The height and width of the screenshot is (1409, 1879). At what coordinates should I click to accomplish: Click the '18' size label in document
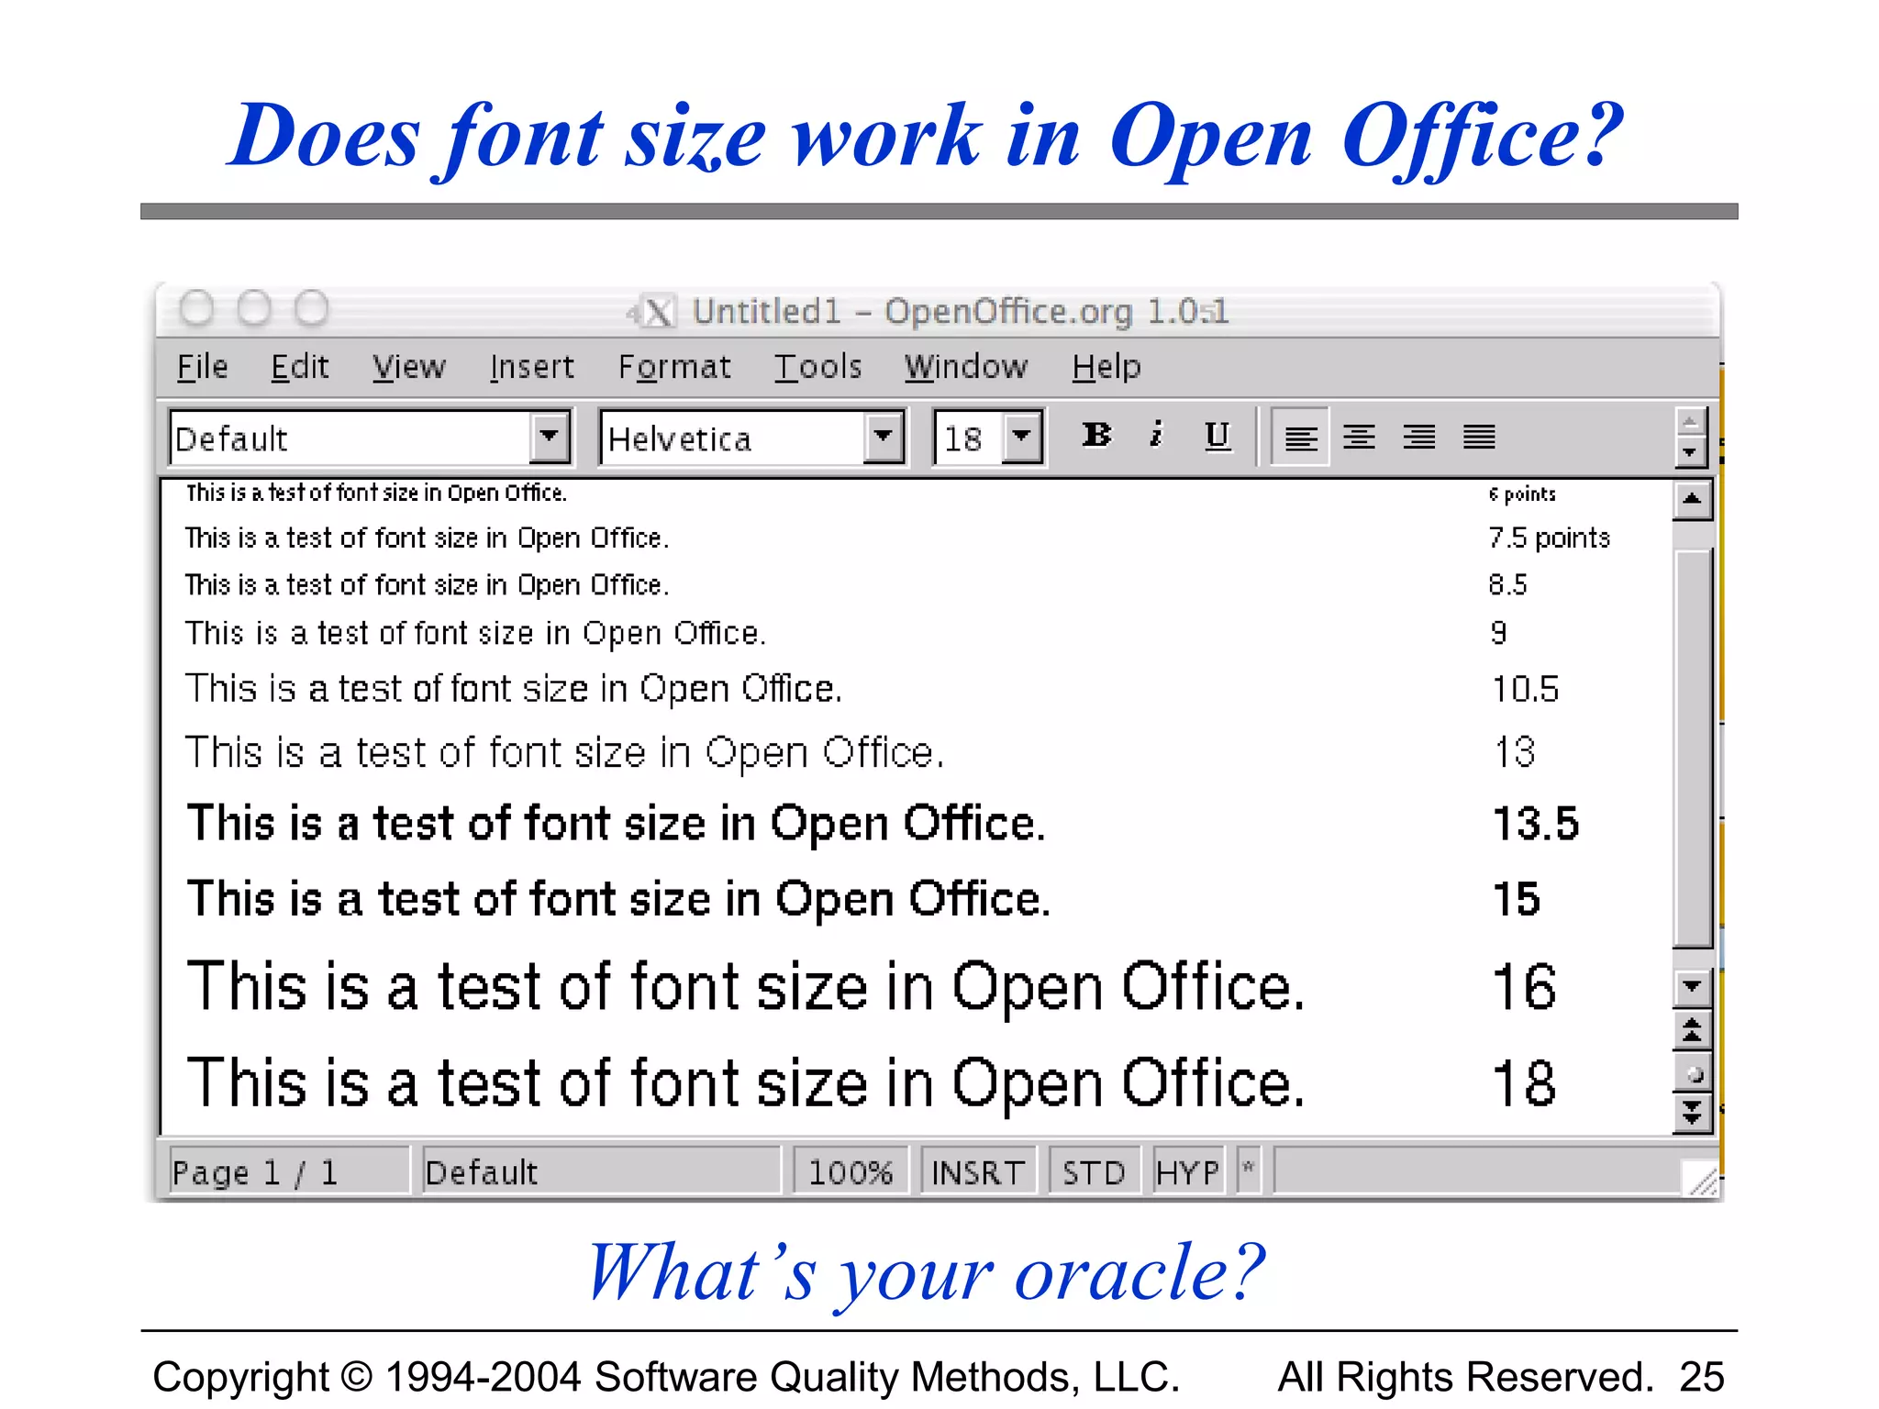1524,1083
